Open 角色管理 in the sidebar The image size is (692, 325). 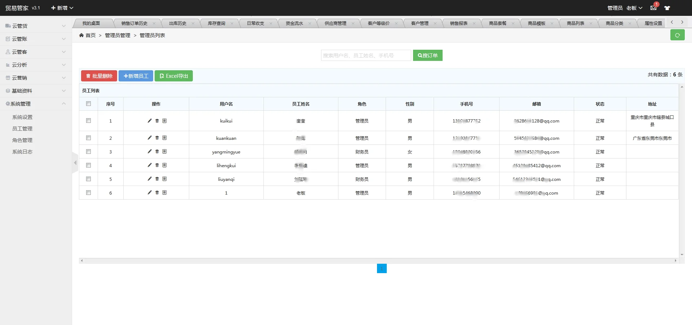[22, 140]
